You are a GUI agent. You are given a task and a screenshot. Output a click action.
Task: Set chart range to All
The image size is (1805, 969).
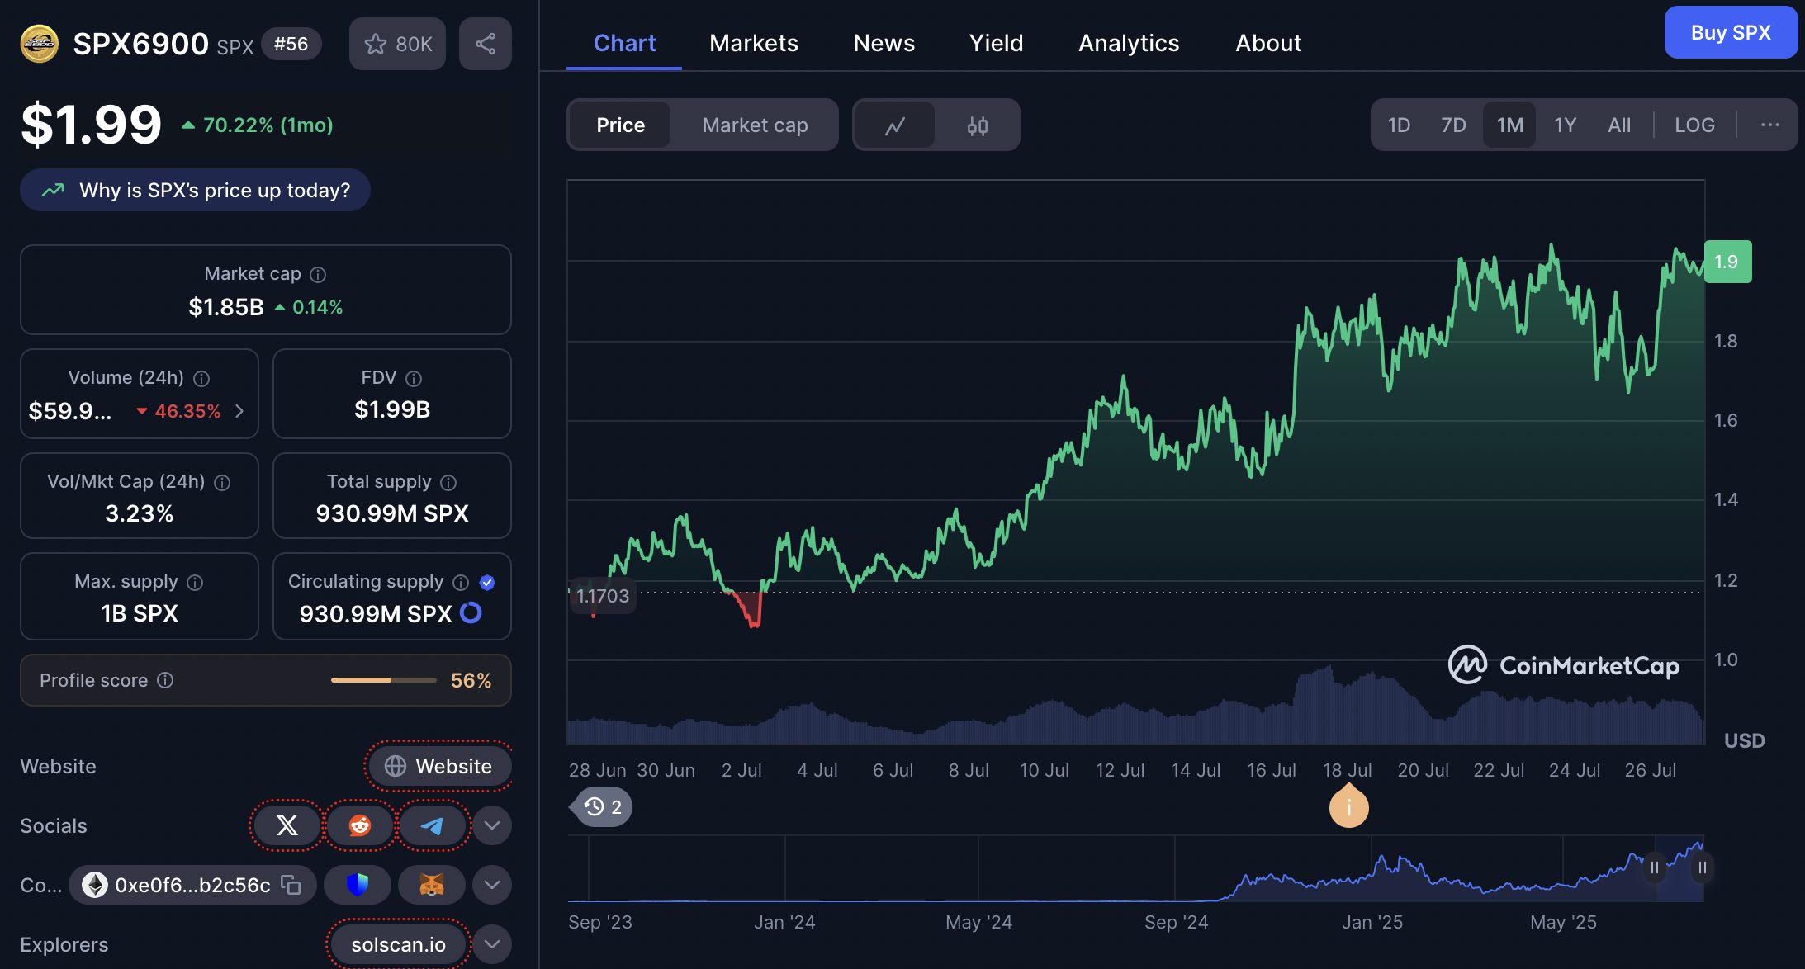(x=1619, y=125)
